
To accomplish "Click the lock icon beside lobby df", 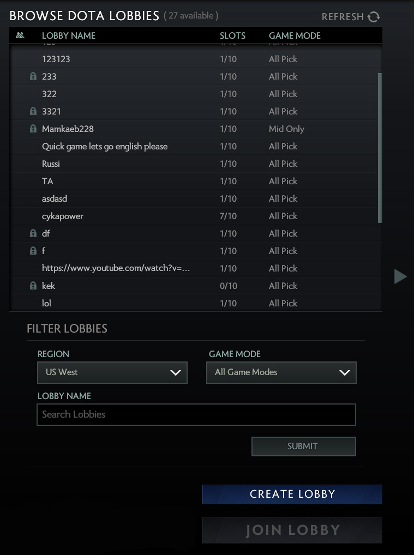I will pyautogui.click(x=33, y=234).
